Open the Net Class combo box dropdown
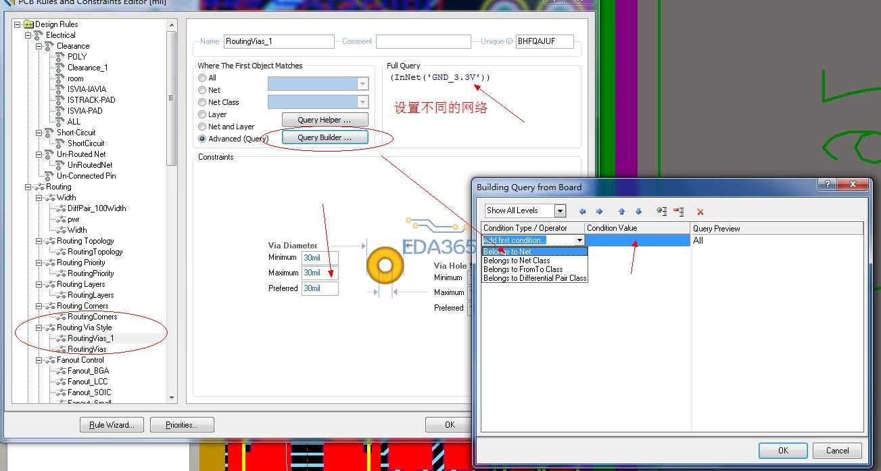 pos(362,102)
